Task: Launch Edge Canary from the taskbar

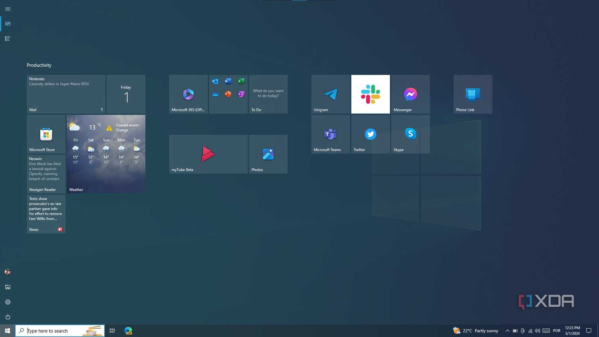Action: [128, 331]
